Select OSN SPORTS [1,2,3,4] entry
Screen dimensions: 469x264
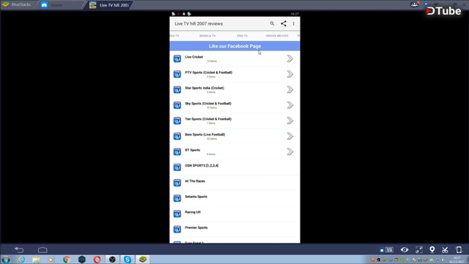[234, 167]
